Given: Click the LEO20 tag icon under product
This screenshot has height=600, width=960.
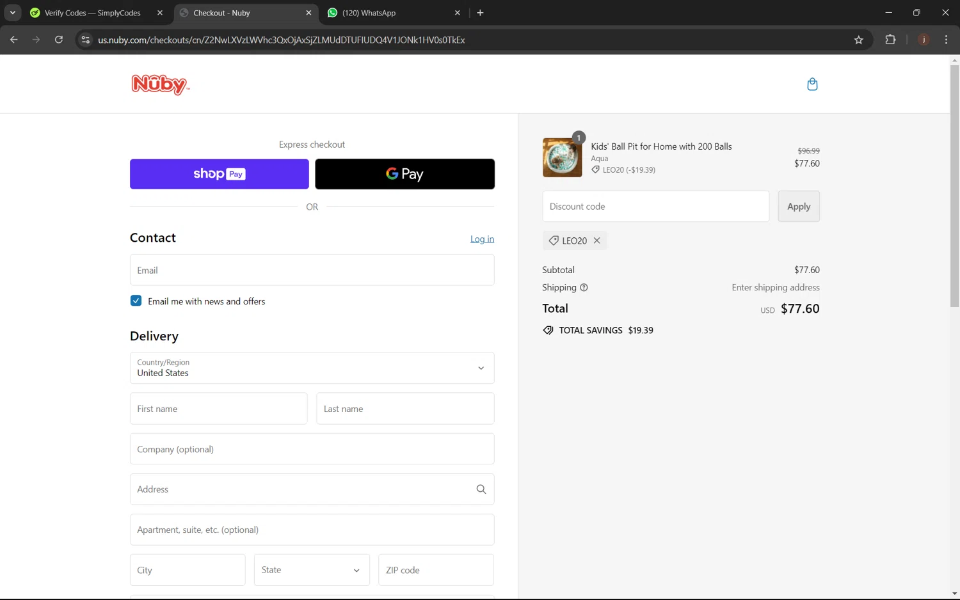Looking at the screenshot, I should point(596,170).
